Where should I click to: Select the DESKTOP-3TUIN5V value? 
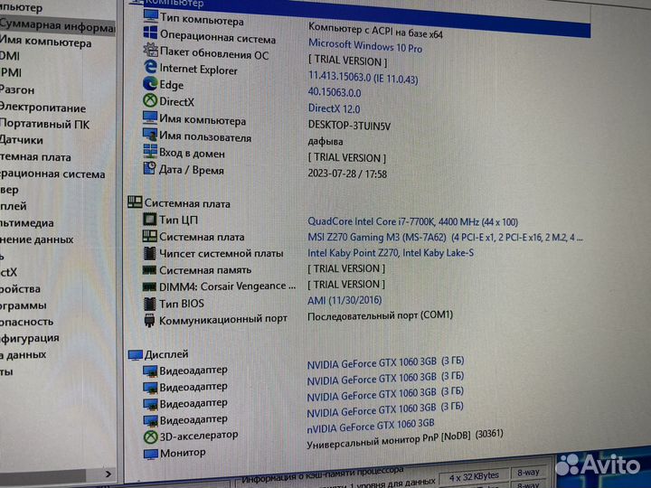click(349, 126)
